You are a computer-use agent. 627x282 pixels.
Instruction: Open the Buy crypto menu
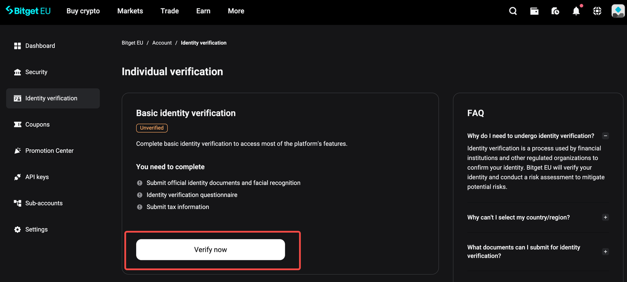tap(83, 11)
